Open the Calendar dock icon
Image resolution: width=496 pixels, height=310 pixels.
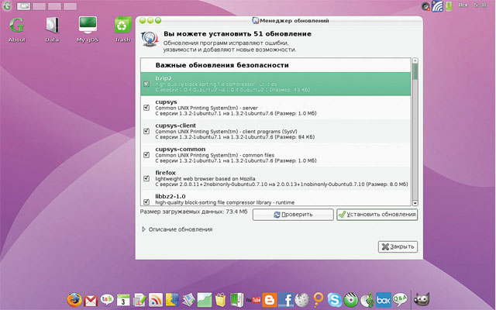coord(123,300)
